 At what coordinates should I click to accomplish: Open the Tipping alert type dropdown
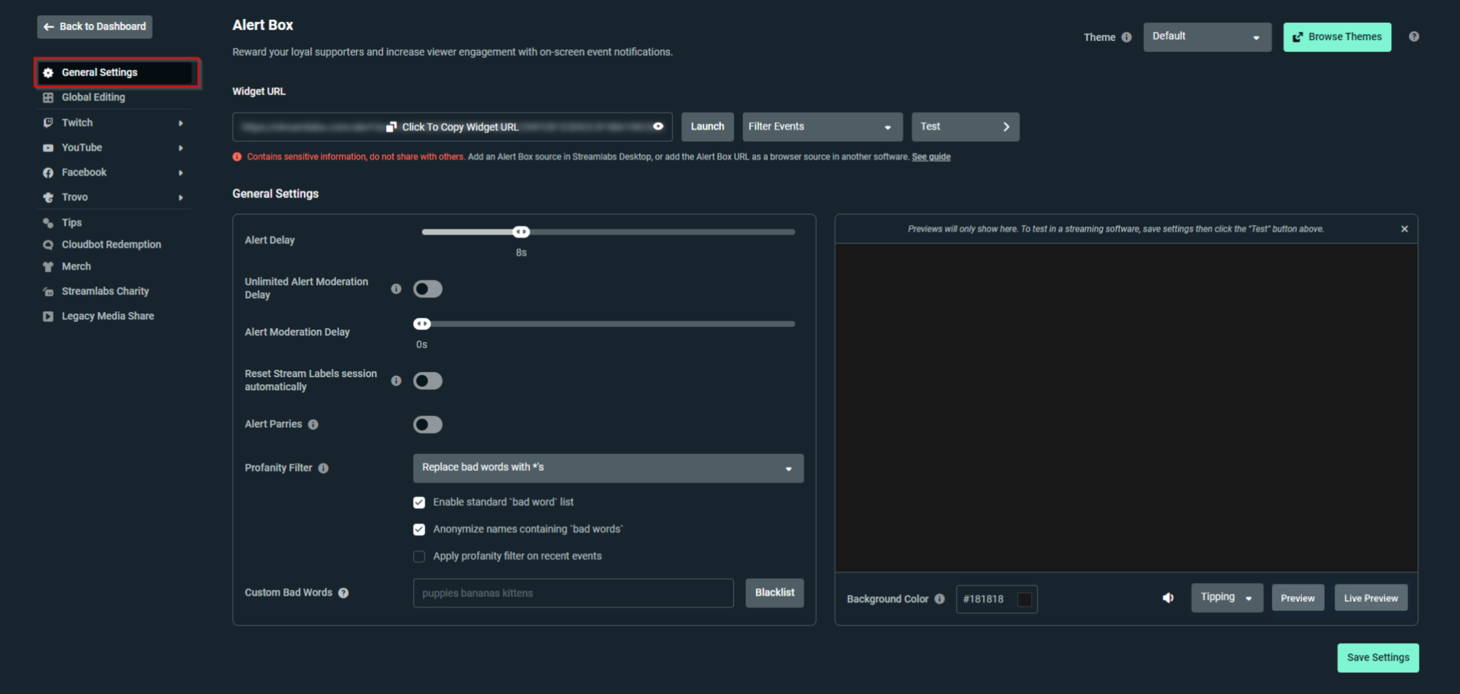[1227, 598]
